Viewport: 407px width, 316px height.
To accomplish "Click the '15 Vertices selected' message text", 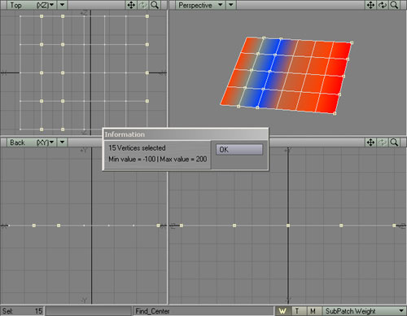I will pyautogui.click(x=137, y=148).
